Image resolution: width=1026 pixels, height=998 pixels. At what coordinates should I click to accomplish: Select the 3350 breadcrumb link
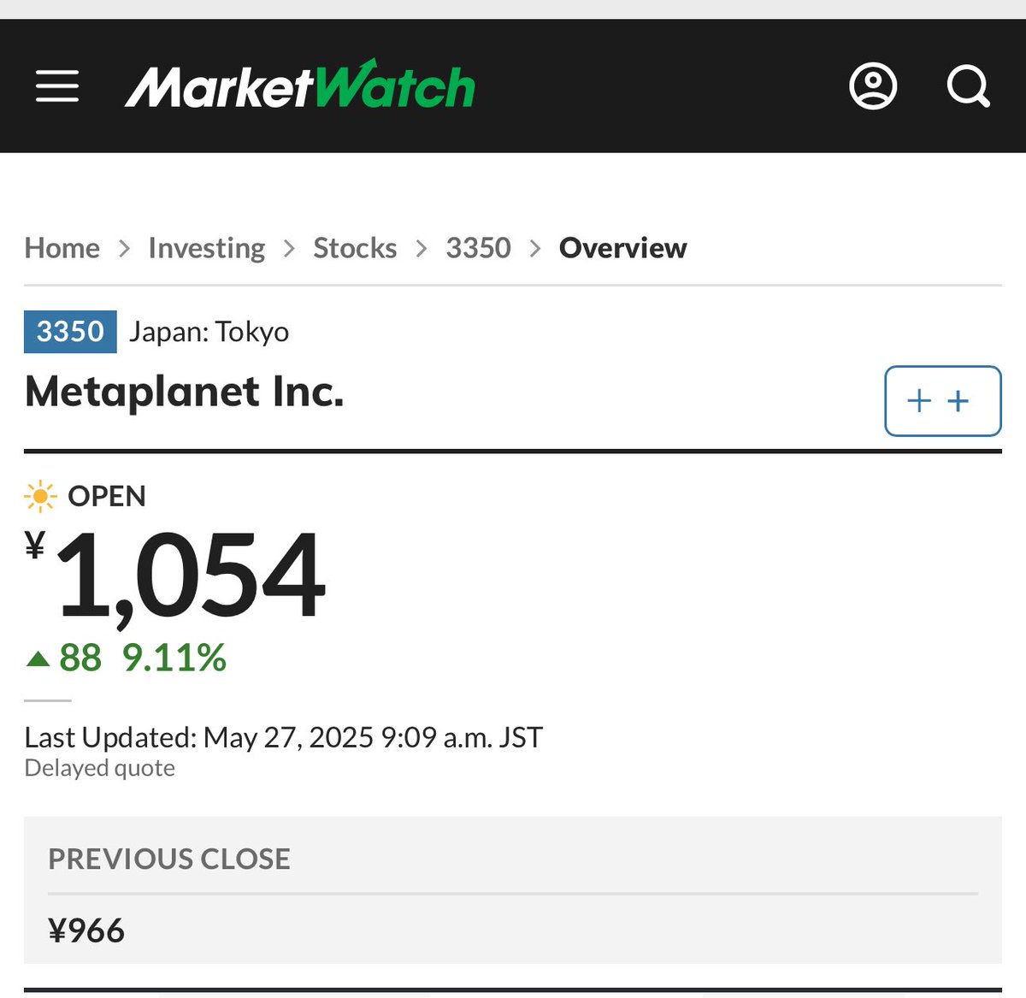pyautogui.click(x=478, y=248)
